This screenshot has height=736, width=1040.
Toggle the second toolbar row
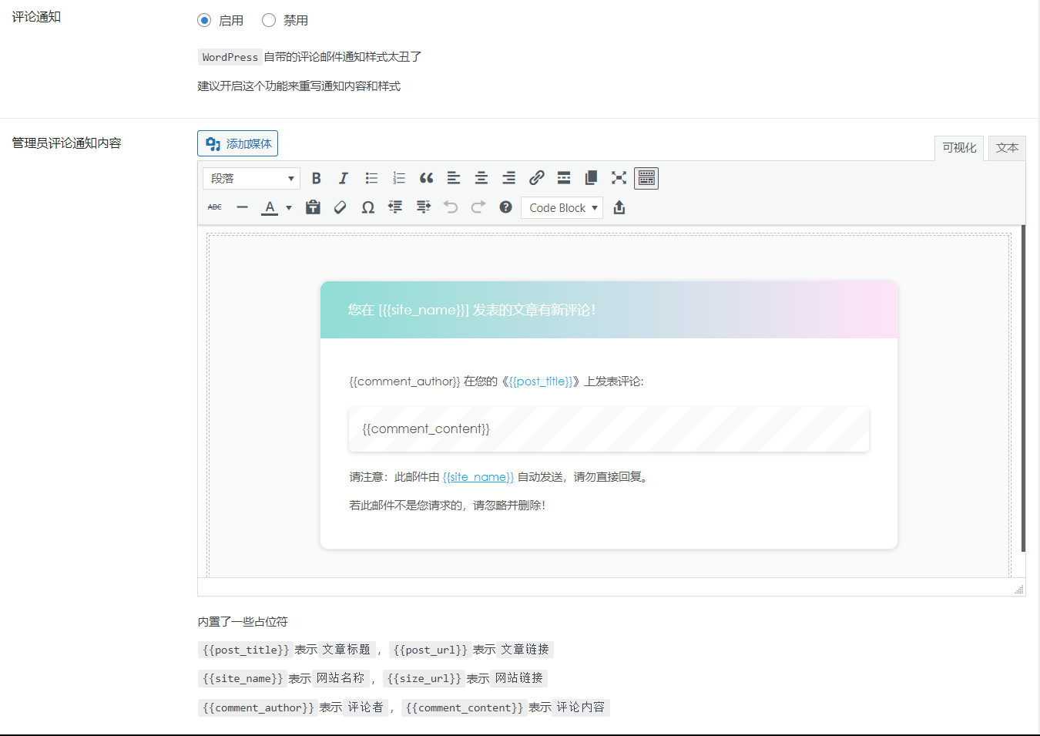(646, 178)
